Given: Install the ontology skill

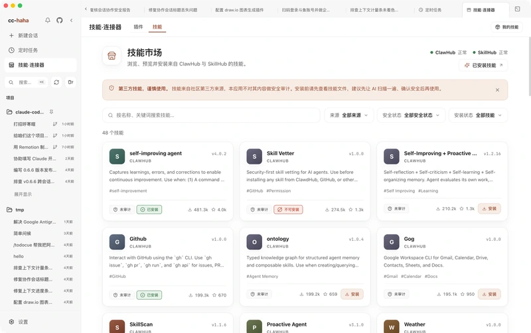Looking at the screenshot, I should [x=352, y=295].
